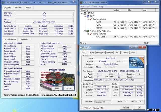Click the Intel Core i7 logo
This screenshot has width=161, height=112.
(136, 63)
